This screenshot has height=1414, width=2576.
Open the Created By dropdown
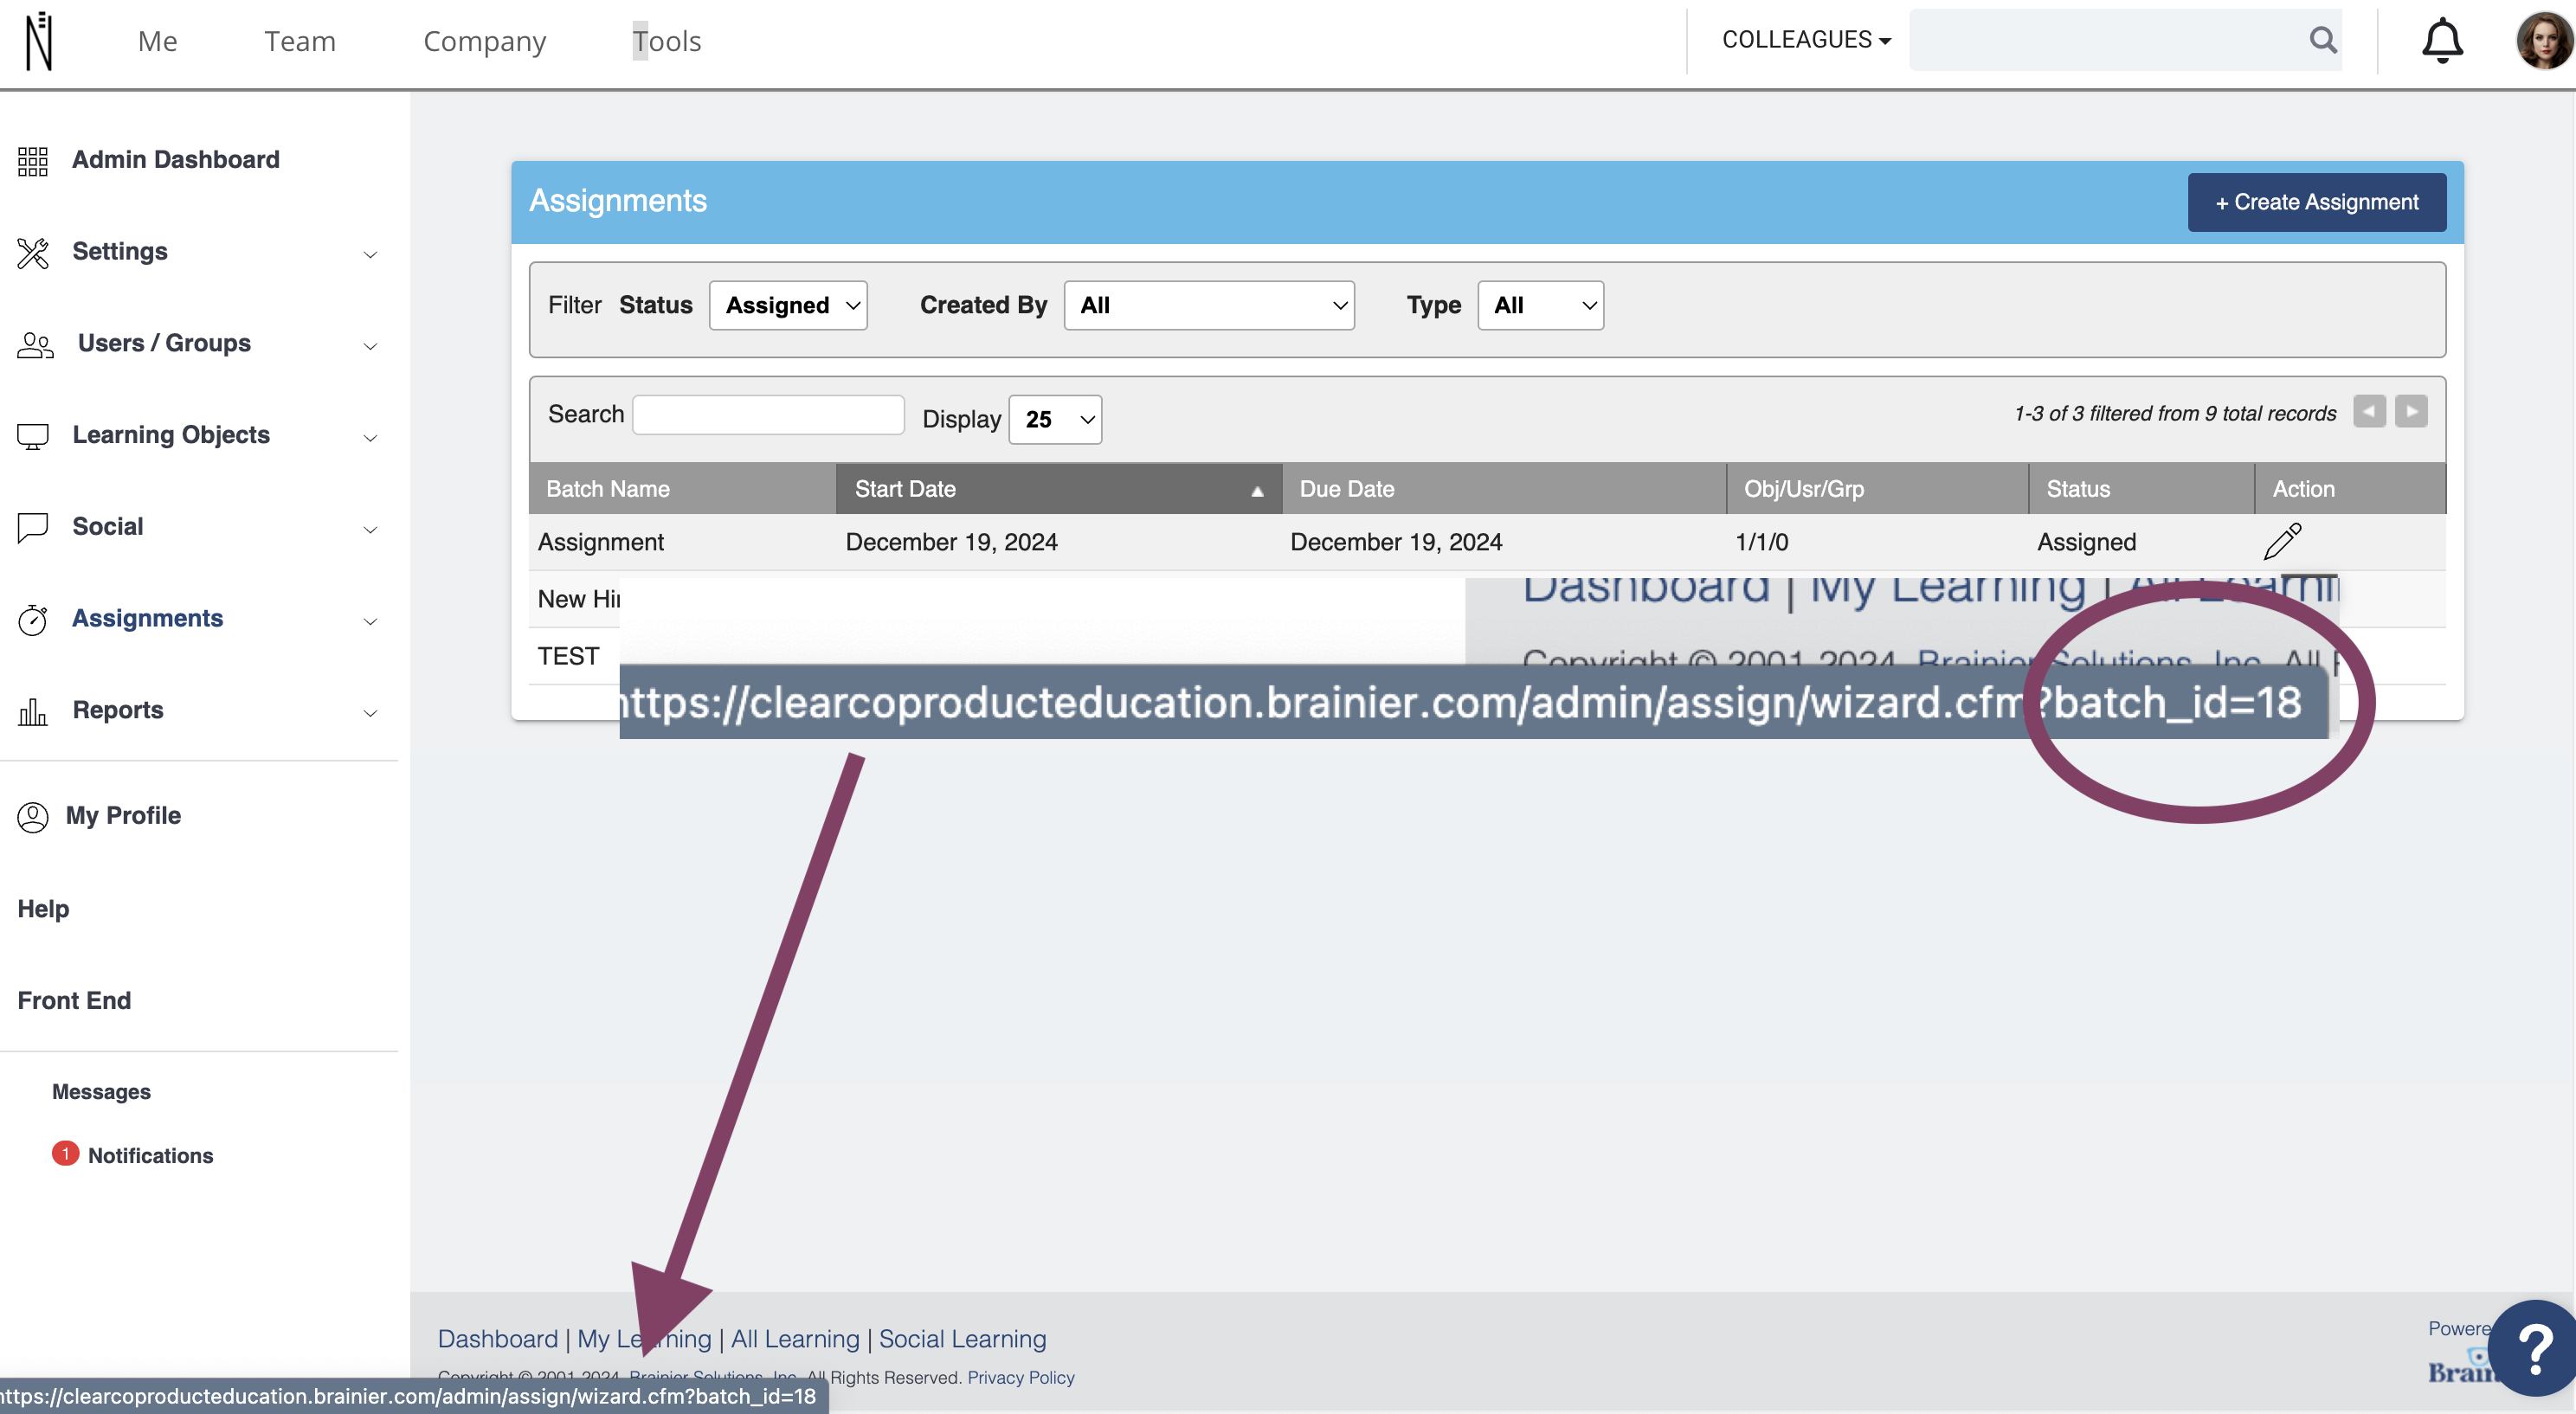(x=1209, y=305)
